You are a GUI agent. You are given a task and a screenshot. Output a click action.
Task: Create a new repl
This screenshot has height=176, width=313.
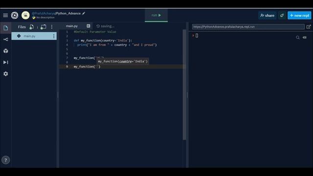point(299,15)
